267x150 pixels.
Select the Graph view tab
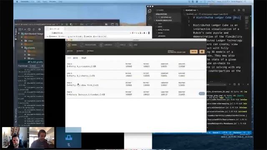coord(84,58)
